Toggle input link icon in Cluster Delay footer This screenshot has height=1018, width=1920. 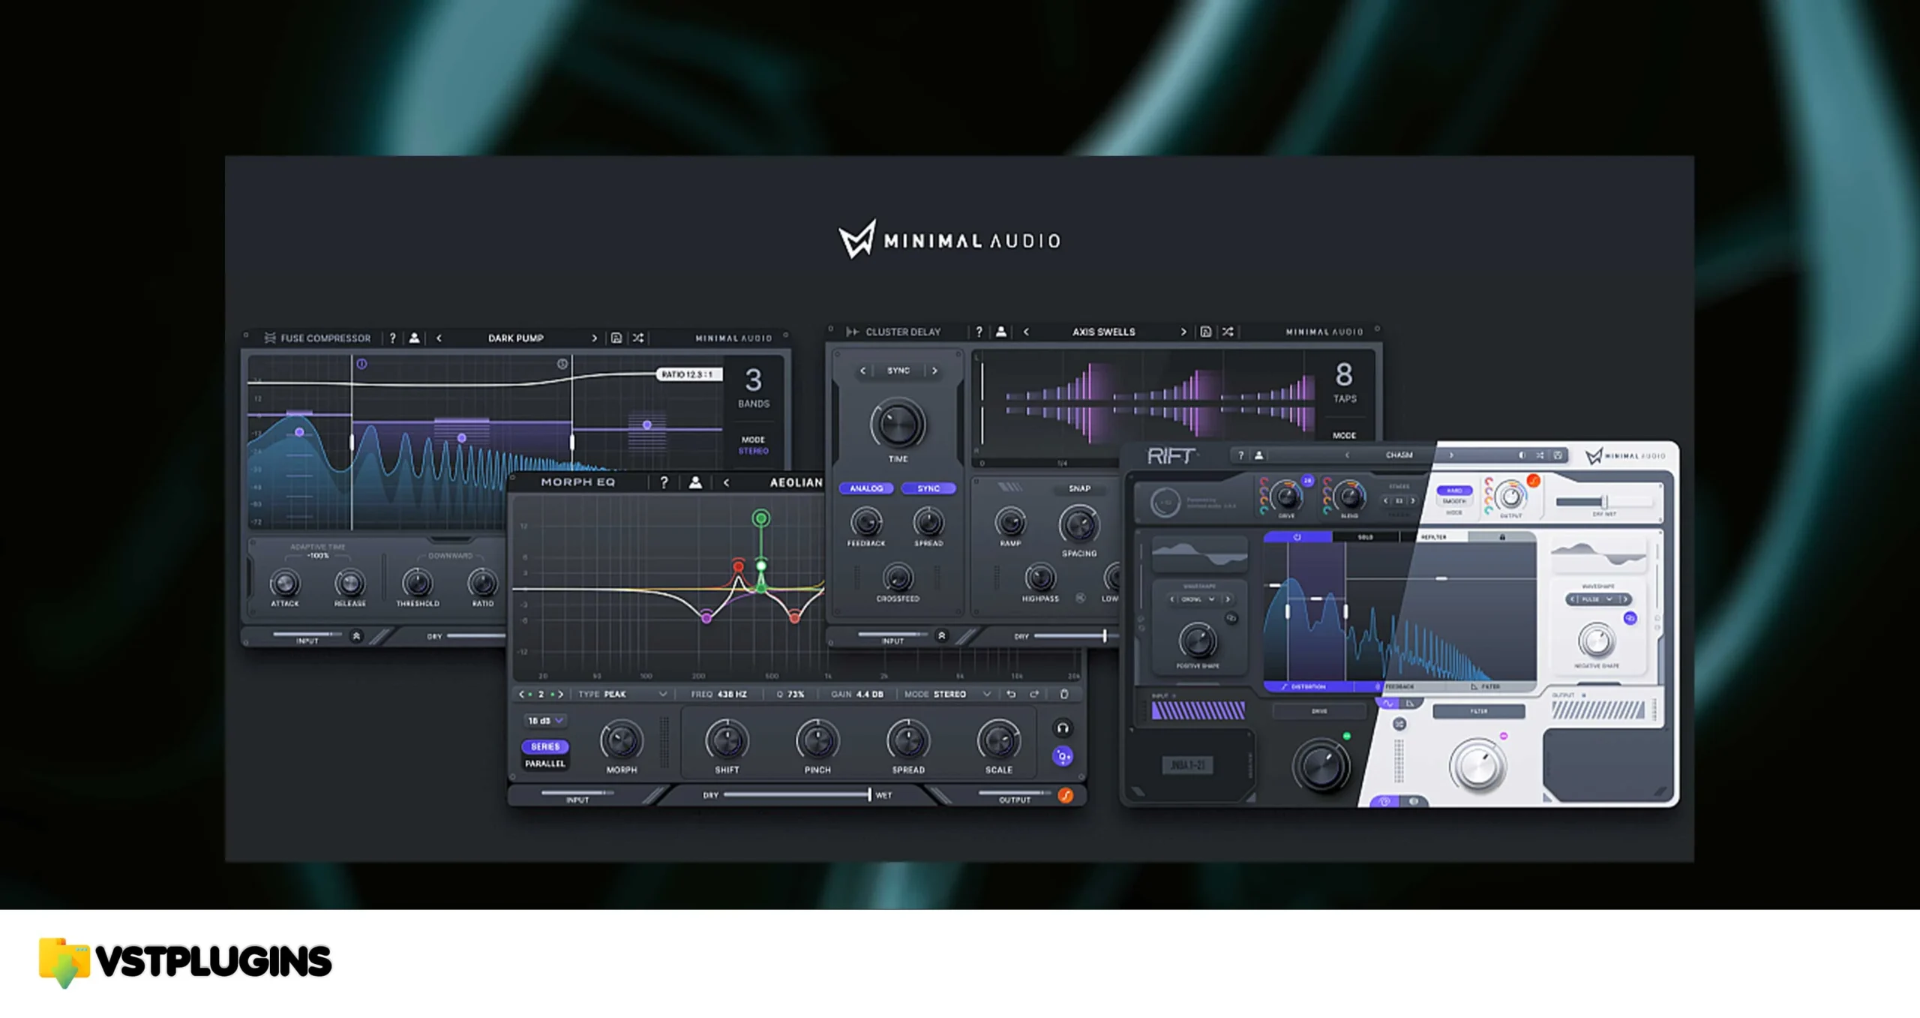pyautogui.click(x=941, y=635)
